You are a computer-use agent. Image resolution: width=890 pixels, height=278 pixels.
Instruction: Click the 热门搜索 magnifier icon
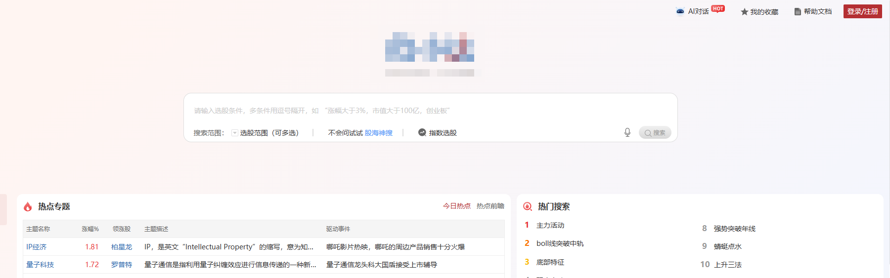(x=528, y=207)
